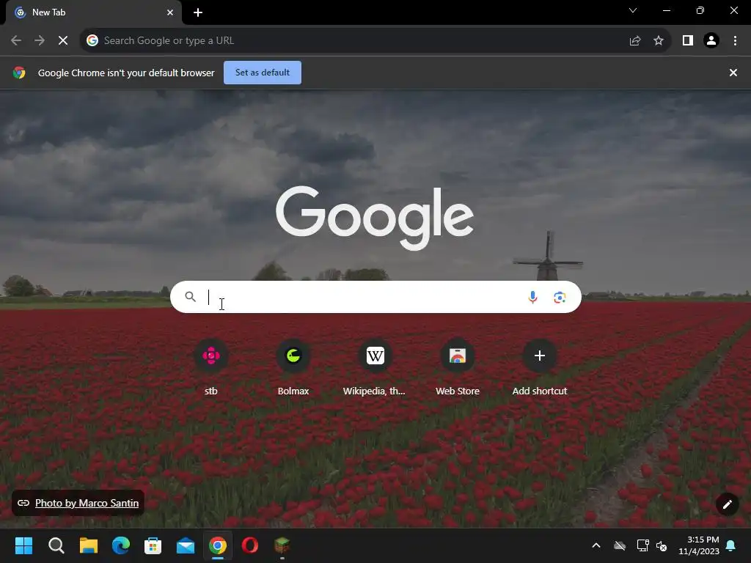This screenshot has width=751, height=563.
Task: Stop loading the page
Action: coord(63,41)
